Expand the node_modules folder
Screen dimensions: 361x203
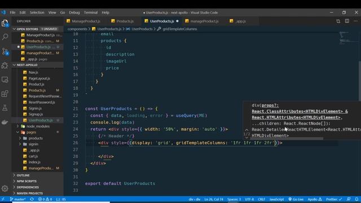click(x=17, y=126)
